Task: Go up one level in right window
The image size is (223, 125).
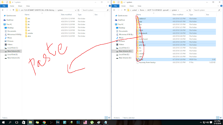Action: coord(125,10)
